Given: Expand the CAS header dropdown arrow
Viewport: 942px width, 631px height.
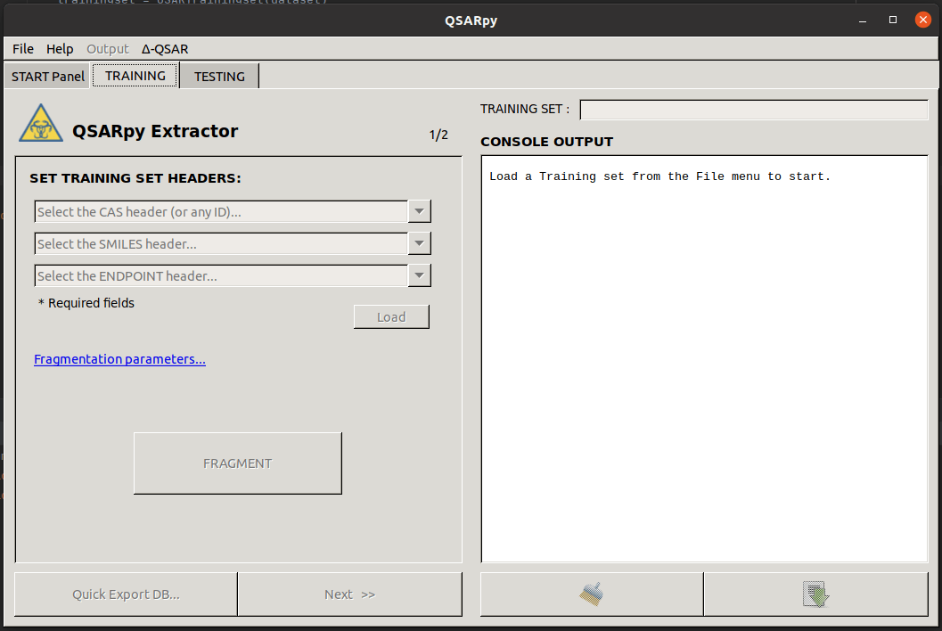Looking at the screenshot, I should pos(420,211).
